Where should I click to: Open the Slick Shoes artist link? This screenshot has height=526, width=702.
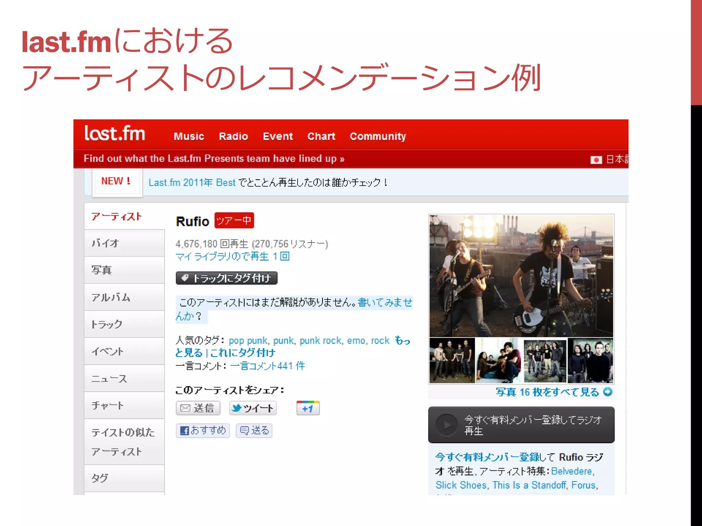coord(461,485)
